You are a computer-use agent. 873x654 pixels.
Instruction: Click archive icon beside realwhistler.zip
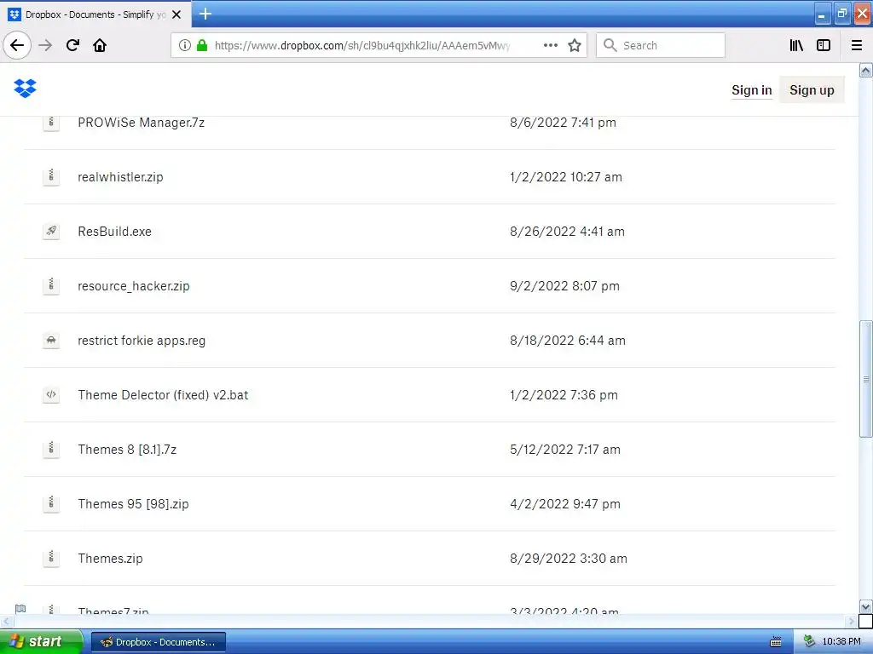pyautogui.click(x=51, y=176)
